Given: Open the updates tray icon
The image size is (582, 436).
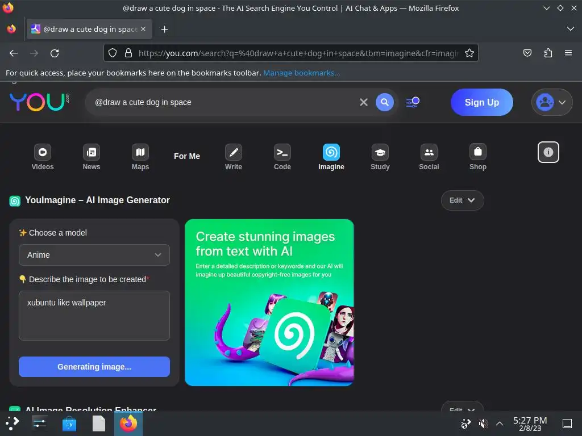Looking at the screenshot, I should [x=466, y=424].
